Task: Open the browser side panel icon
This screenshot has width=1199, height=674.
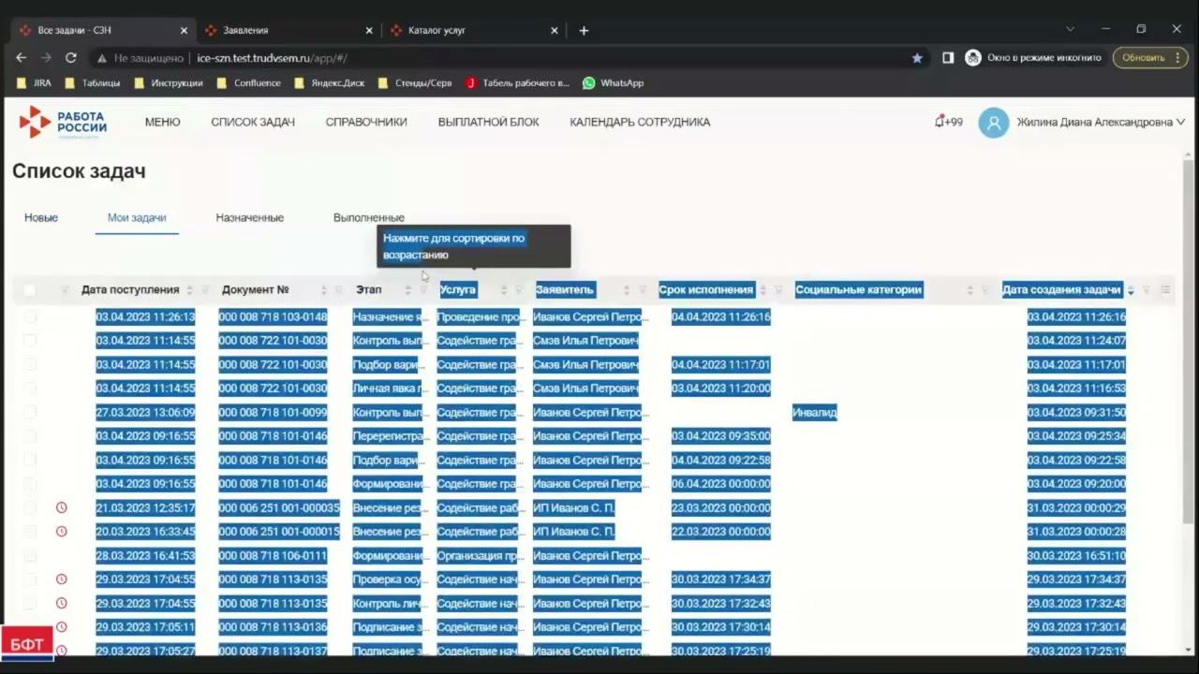Action: [x=948, y=58]
